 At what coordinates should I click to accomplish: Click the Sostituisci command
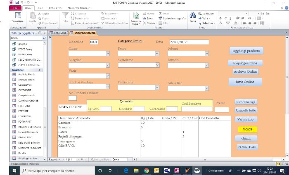[206, 14]
